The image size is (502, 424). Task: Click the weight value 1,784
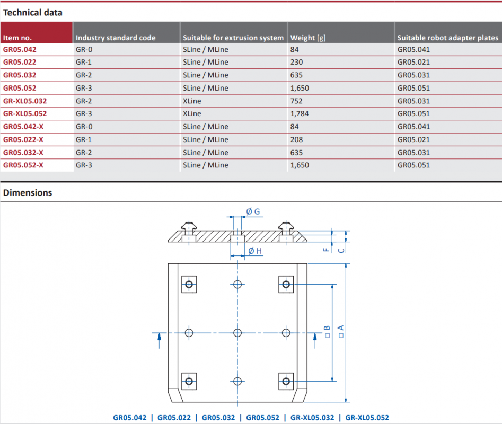click(x=300, y=113)
